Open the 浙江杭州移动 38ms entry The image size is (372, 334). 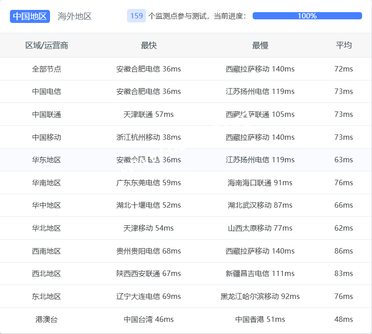(149, 137)
